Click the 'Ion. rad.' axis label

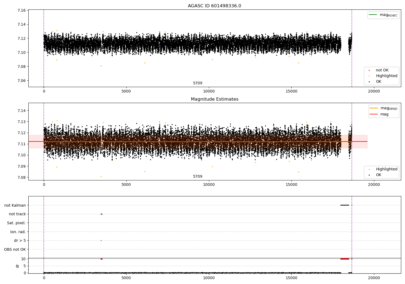coord(18,232)
